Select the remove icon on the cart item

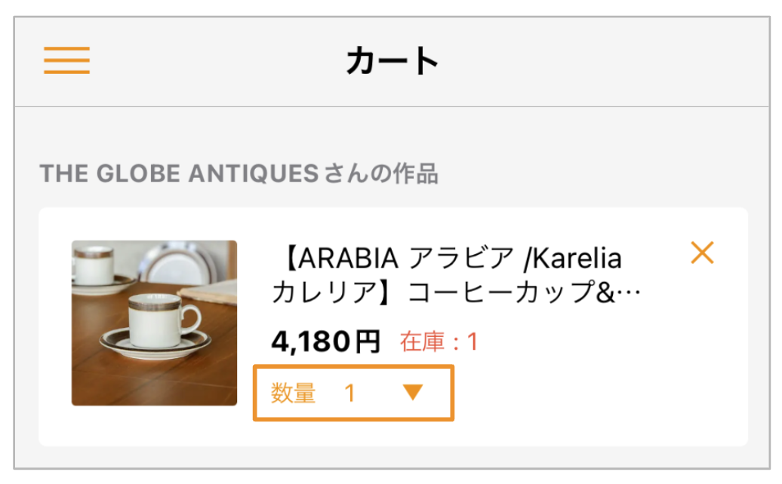pyautogui.click(x=702, y=253)
